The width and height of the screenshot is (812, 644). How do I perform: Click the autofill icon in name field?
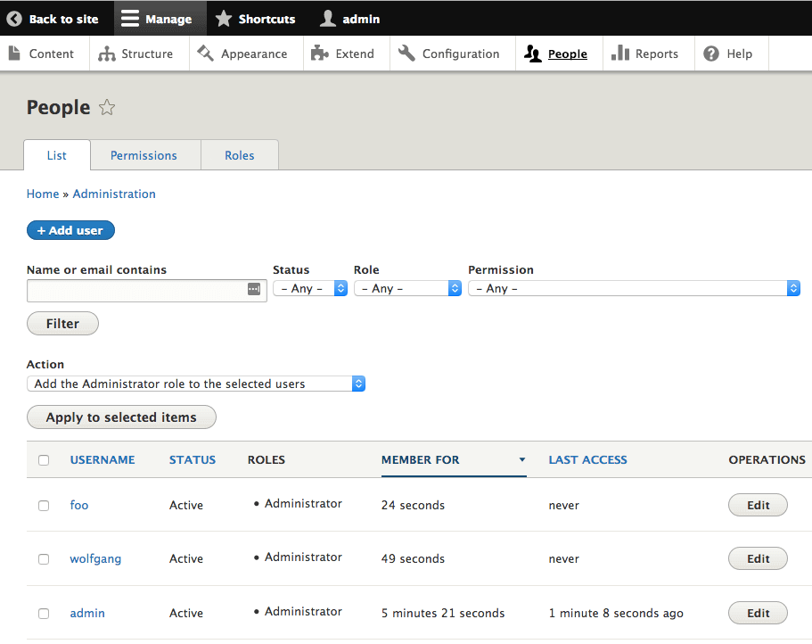pos(254,289)
